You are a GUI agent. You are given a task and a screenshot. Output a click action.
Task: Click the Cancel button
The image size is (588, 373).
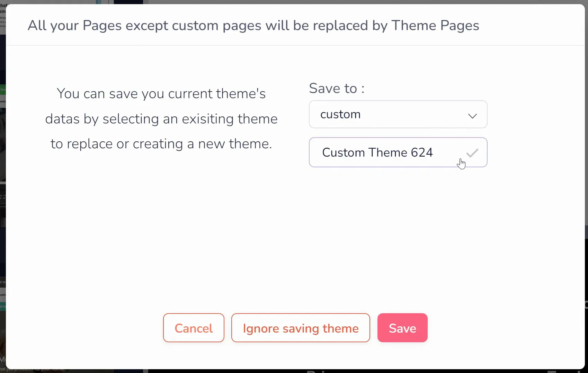coord(194,328)
